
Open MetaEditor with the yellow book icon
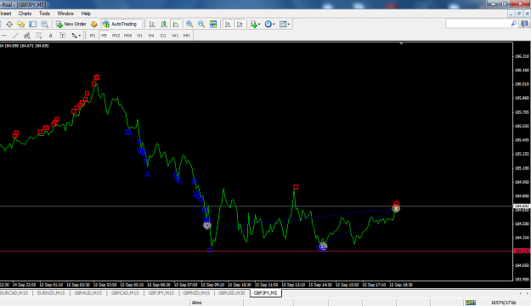click(94, 24)
